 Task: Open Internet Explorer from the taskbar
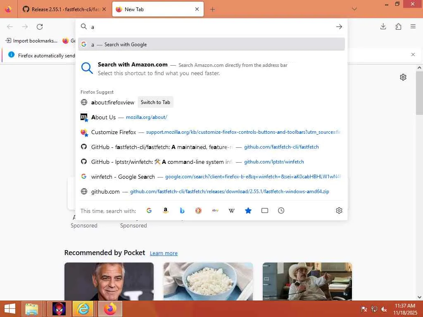point(83,309)
